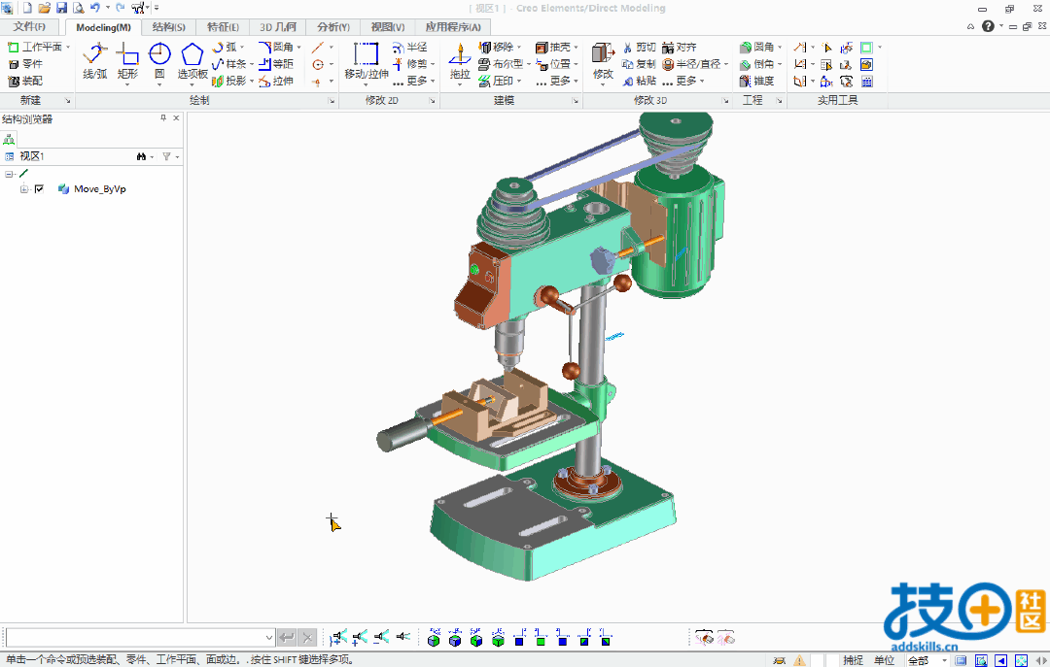Switch to the 3D 几何 tab
The image size is (1050, 667).
pyautogui.click(x=278, y=27)
